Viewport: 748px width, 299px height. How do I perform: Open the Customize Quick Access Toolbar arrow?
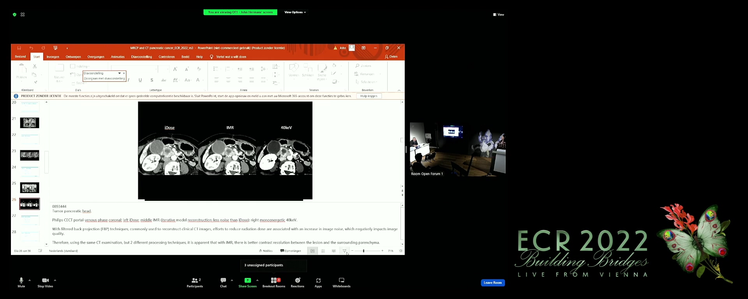coord(67,48)
